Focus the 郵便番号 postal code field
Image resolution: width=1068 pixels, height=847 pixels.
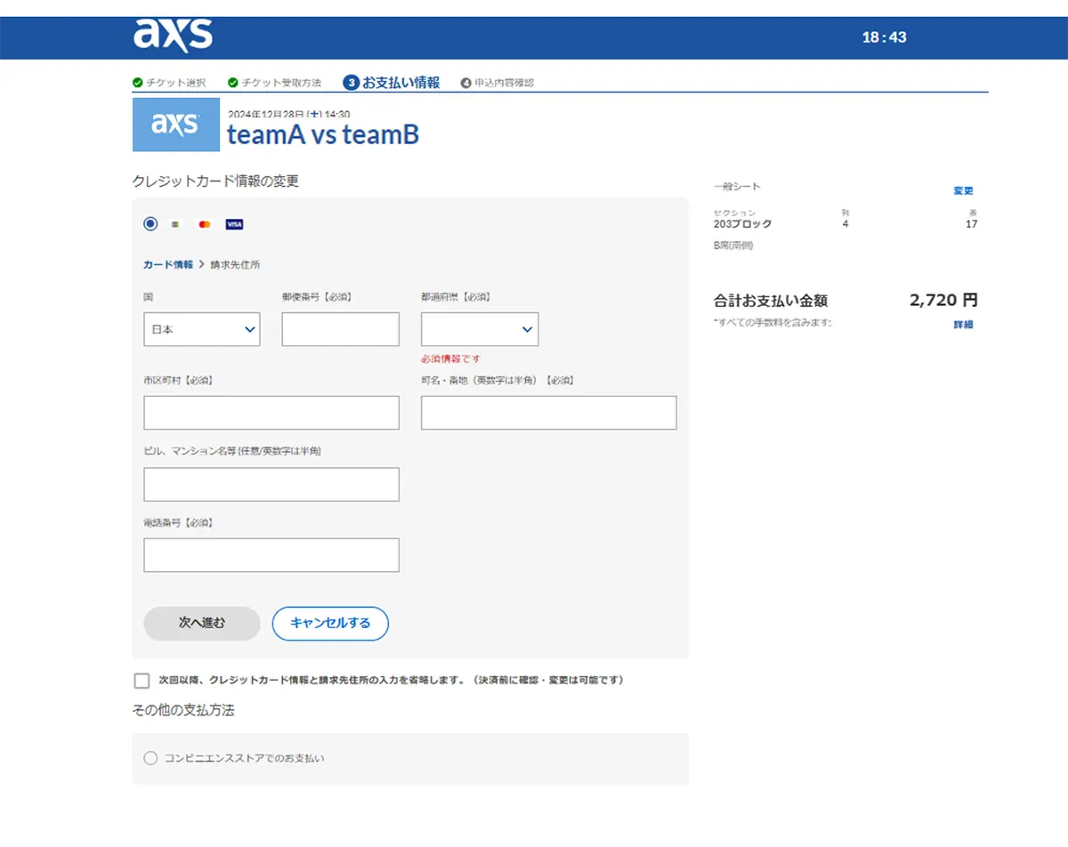341,329
